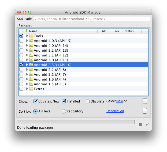
Task: Click the API column header
Action: pos(104,31)
